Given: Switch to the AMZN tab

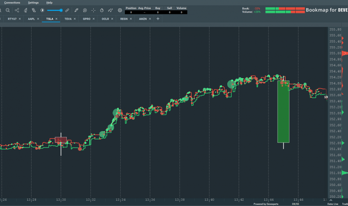Looking at the screenshot, I should click(143, 19).
